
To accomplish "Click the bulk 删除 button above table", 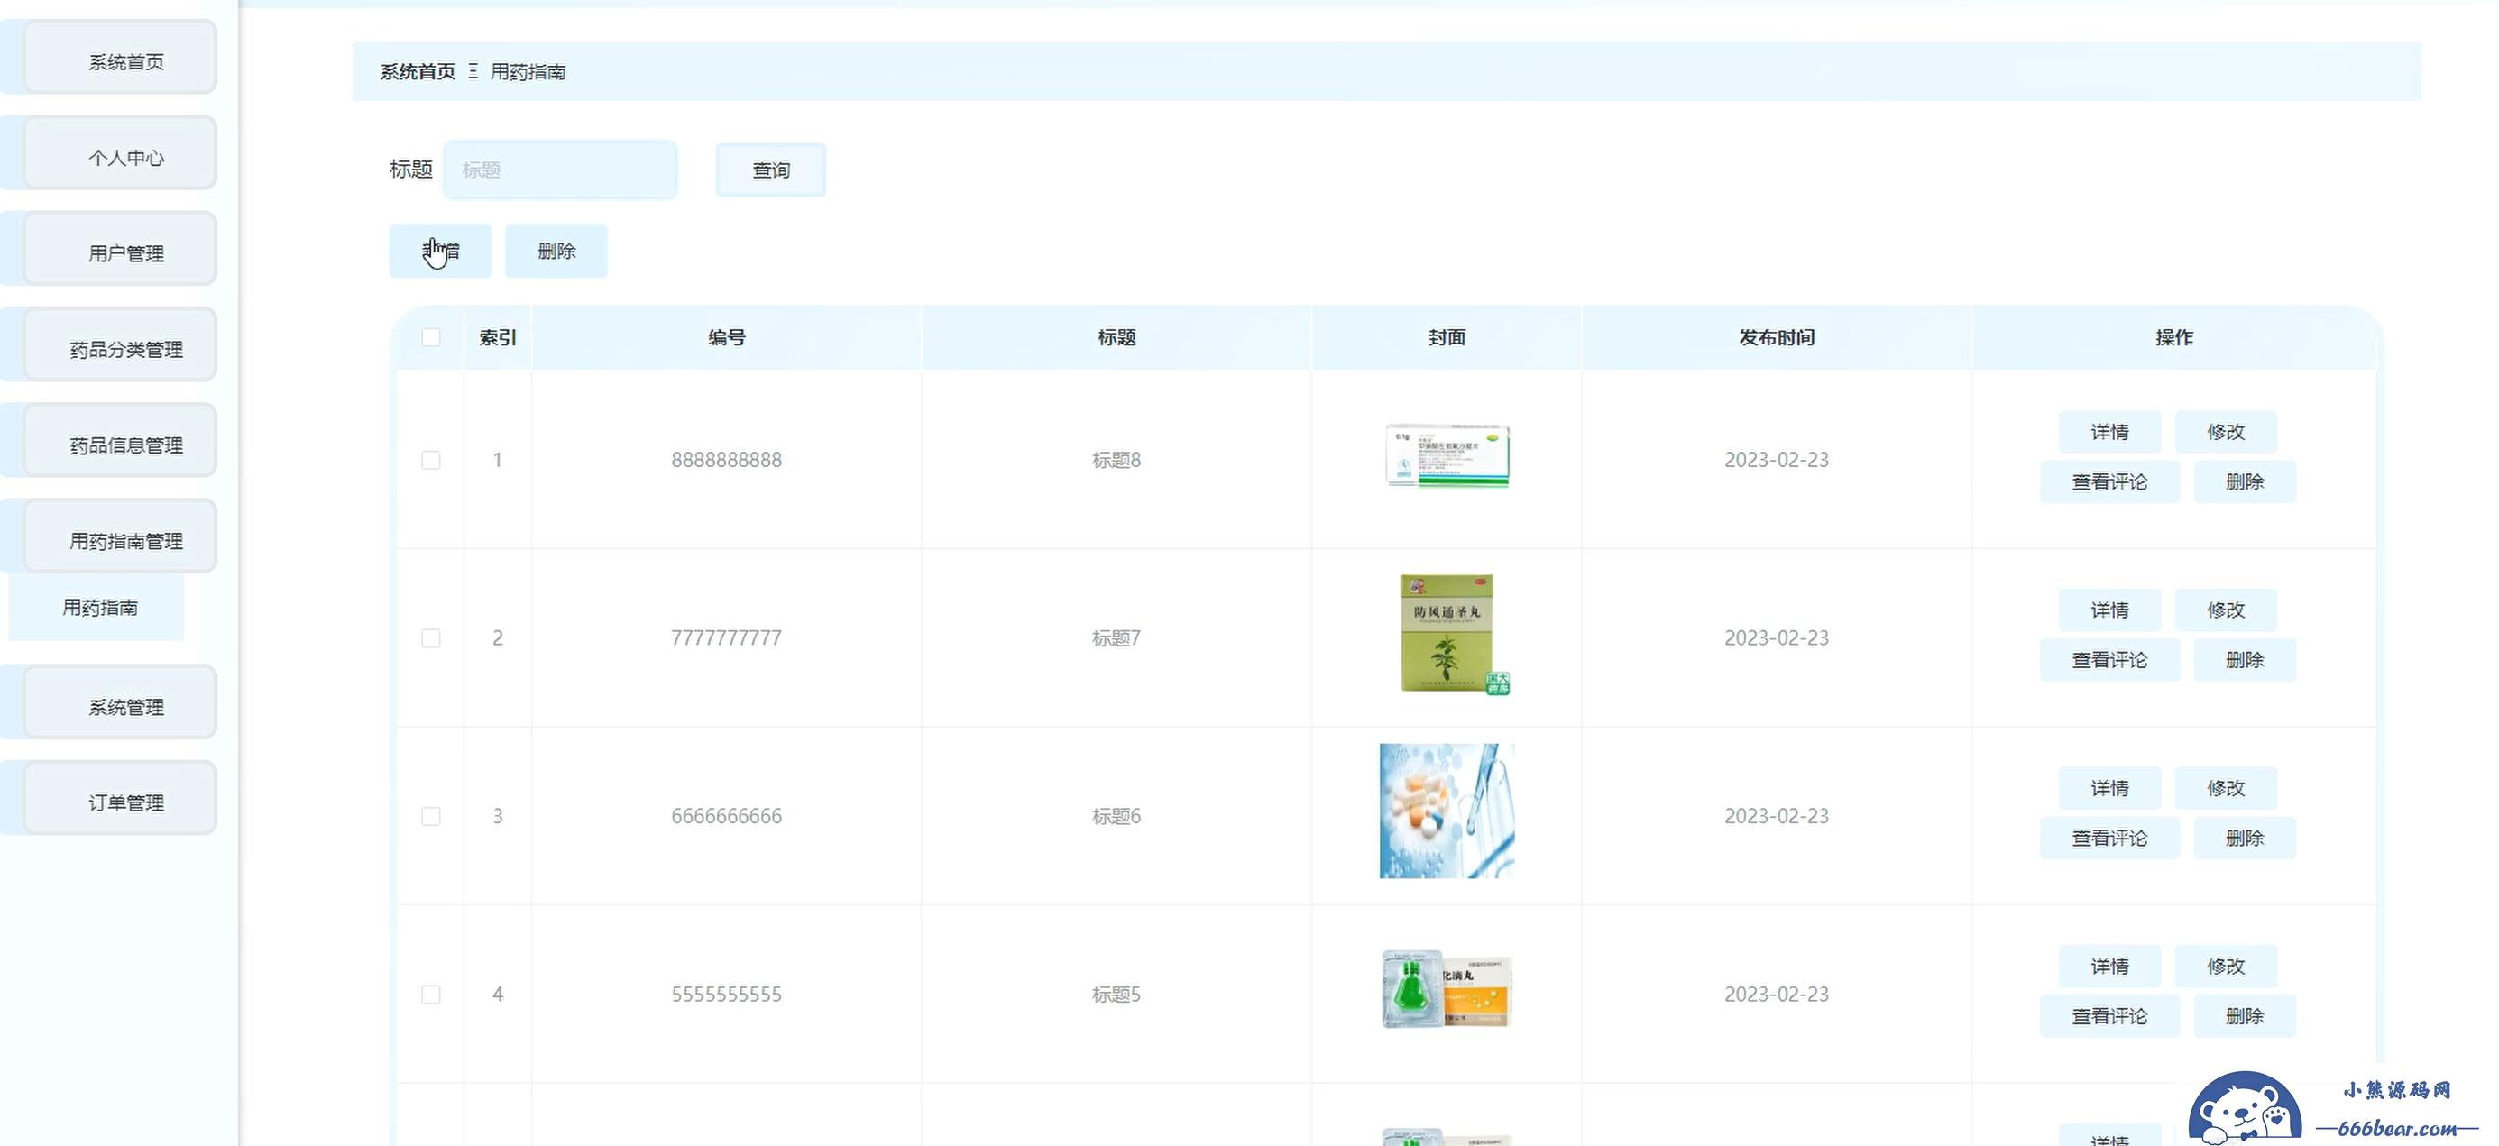I will point(556,252).
